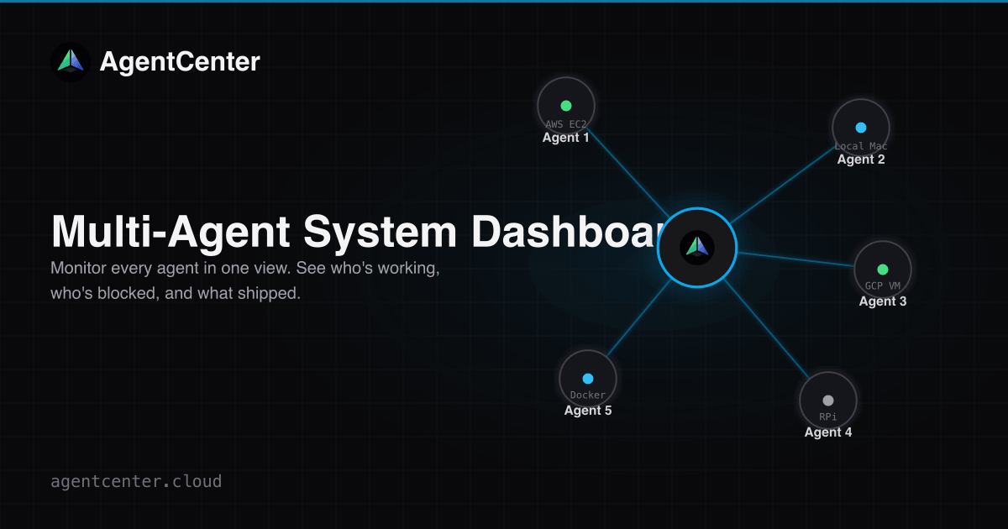Click the "Local Mac" host label

coord(861,146)
